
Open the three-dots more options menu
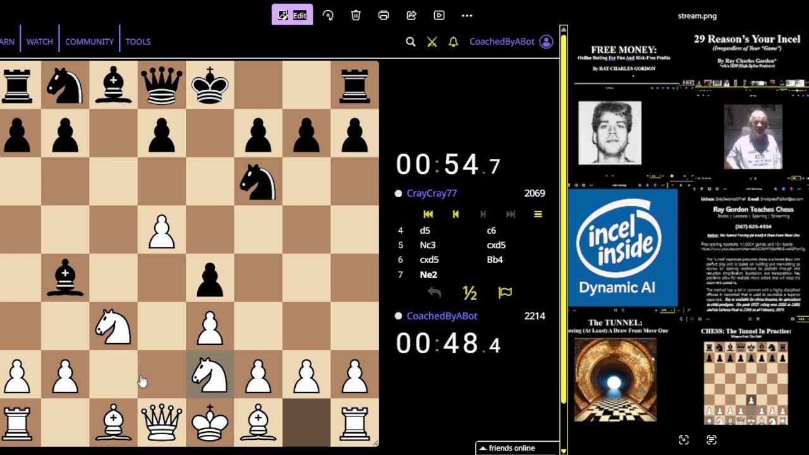467,15
